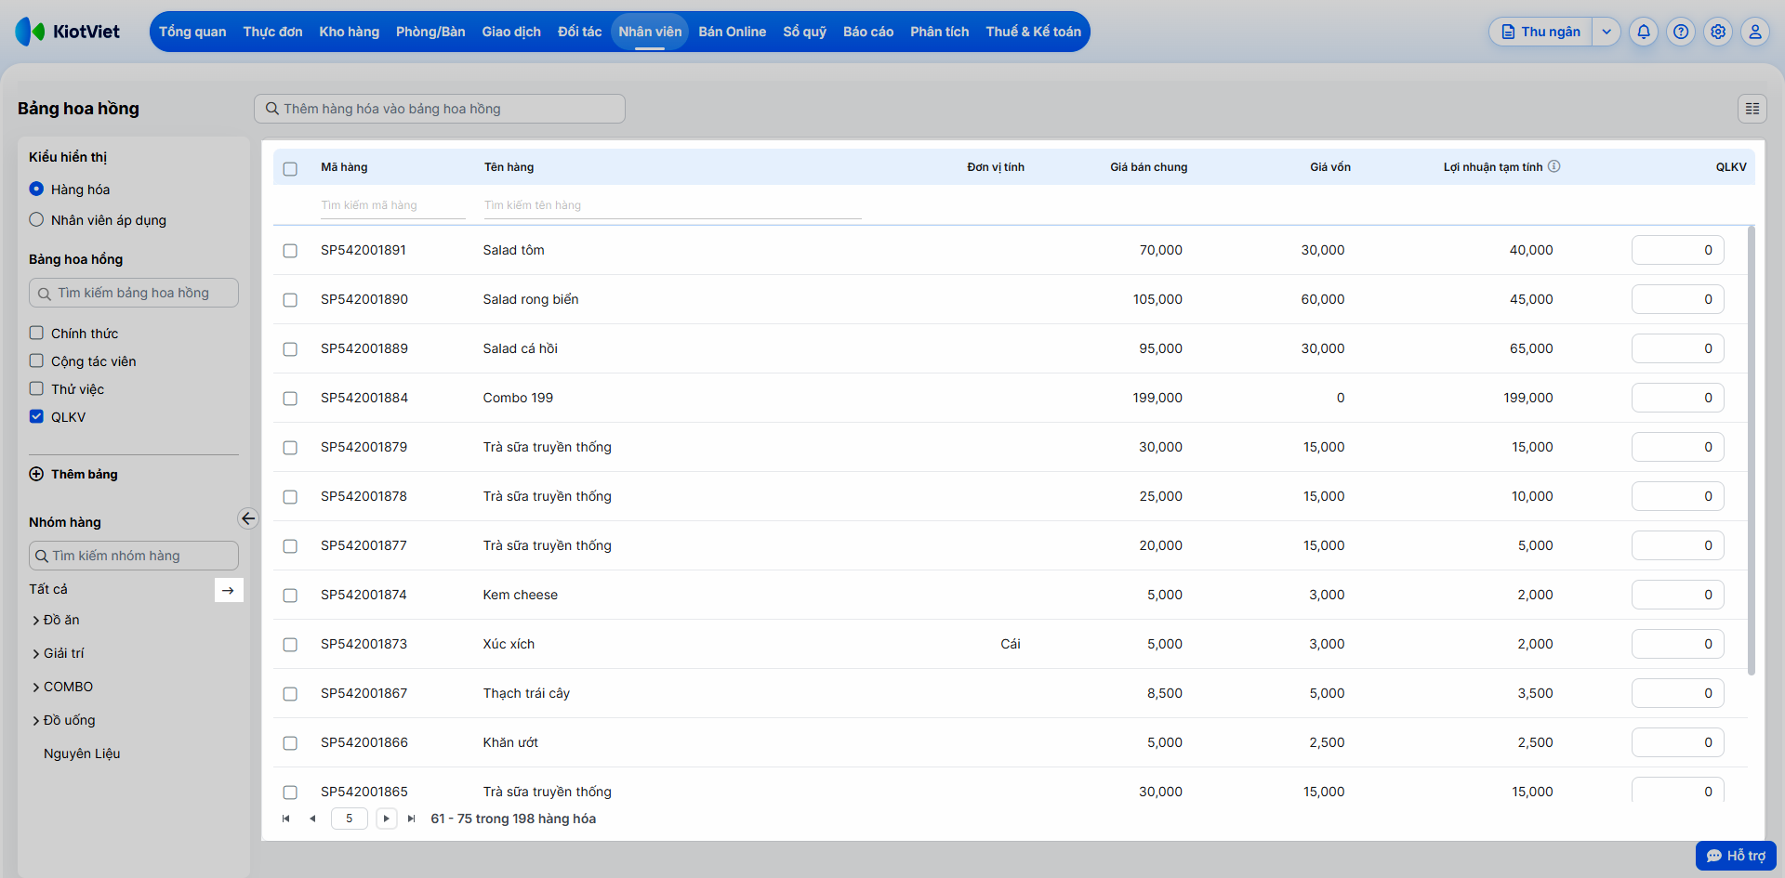The image size is (1785, 878).
Task: Check the Chính thức commission table
Action: pos(36,333)
